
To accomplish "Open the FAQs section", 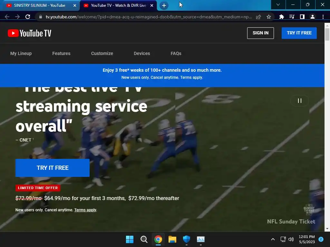I will 176,53.
